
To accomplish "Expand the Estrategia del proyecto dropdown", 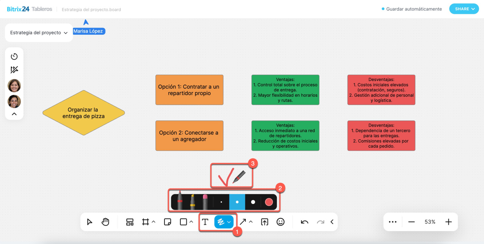I will coord(39,33).
